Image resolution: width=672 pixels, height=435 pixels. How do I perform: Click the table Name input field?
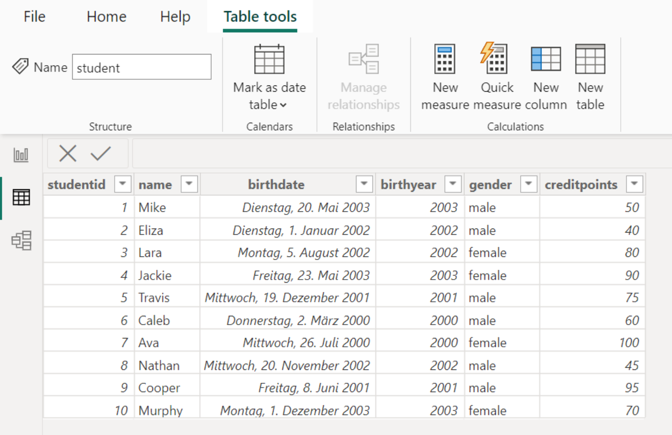[142, 67]
